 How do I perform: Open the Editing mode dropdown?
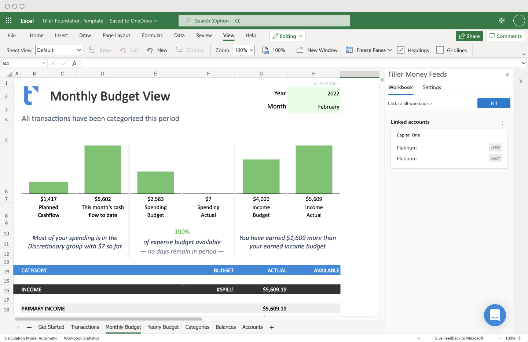click(287, 36)
